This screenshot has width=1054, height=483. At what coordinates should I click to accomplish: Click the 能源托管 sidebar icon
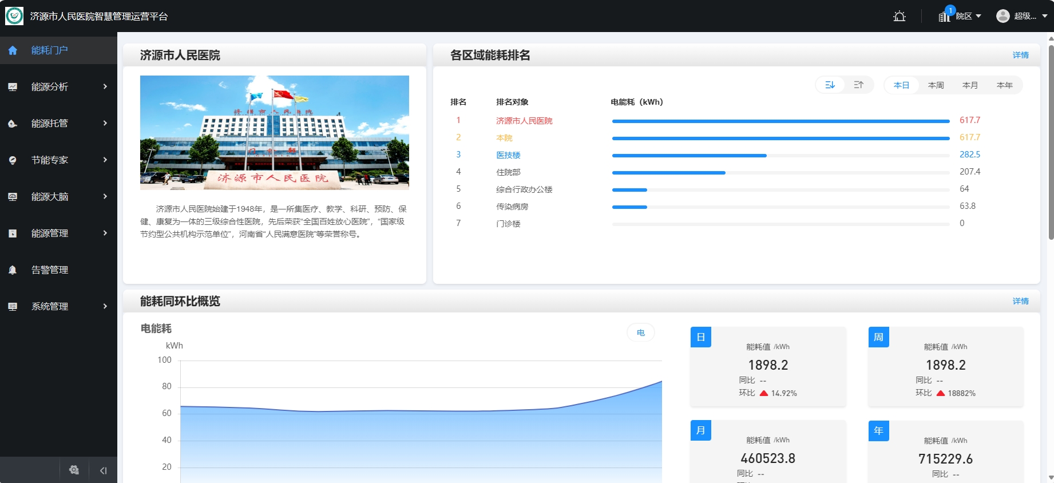point(13,124)
